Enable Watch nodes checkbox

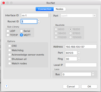[9, 63]
